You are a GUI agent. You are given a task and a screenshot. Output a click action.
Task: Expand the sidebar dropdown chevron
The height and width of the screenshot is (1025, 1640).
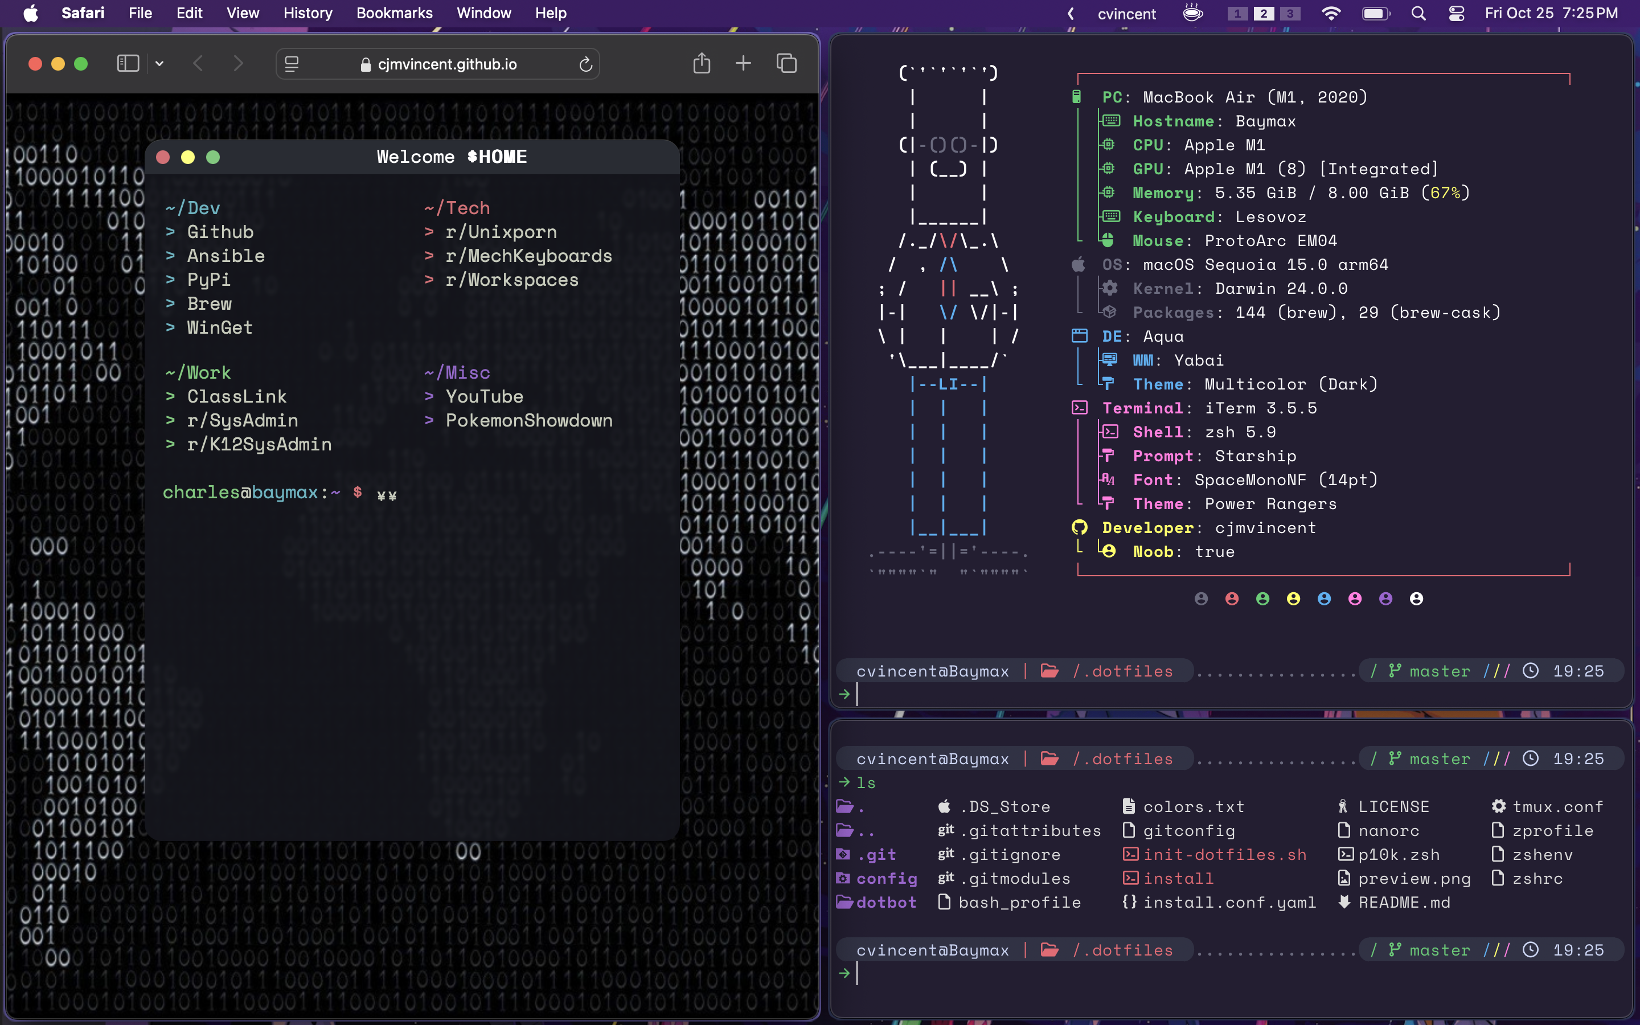coord(159,64)
